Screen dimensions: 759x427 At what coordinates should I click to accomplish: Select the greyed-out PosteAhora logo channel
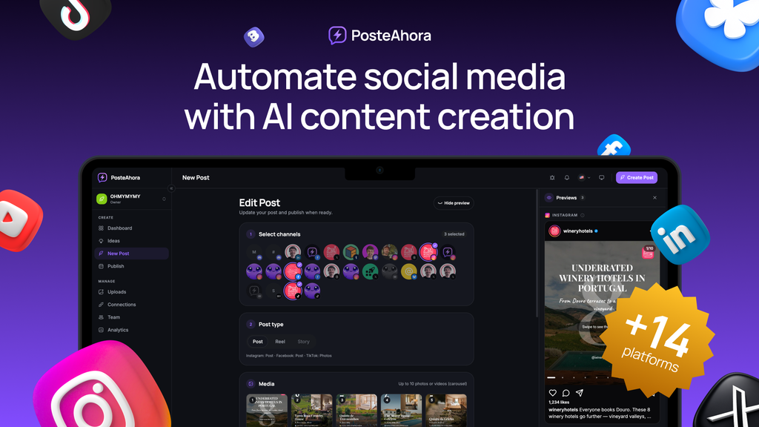(254, 291)
